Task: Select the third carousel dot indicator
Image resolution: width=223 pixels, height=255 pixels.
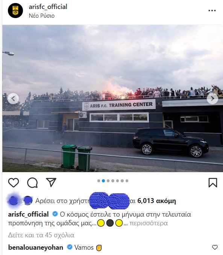Action: coord(108,181)
